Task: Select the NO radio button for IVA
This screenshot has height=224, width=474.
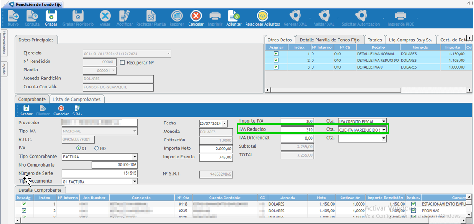Action: [97, 149]
